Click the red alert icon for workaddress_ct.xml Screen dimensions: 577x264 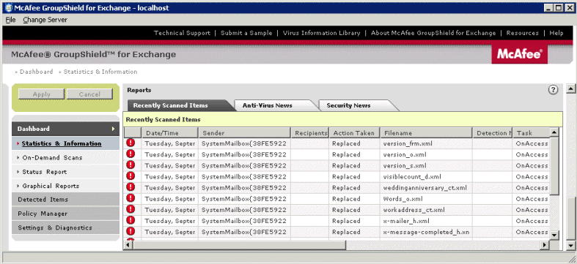click(131, 209)
